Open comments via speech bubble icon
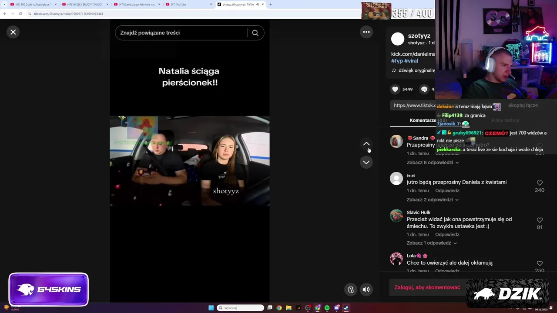This screenshot has height=313, width=557. pyautogui.click(x=424, y=89)
